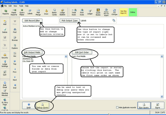Enable Hide duplicate records checkbox
The height and width of the screenshot is (115, 166).
point(117,107)
